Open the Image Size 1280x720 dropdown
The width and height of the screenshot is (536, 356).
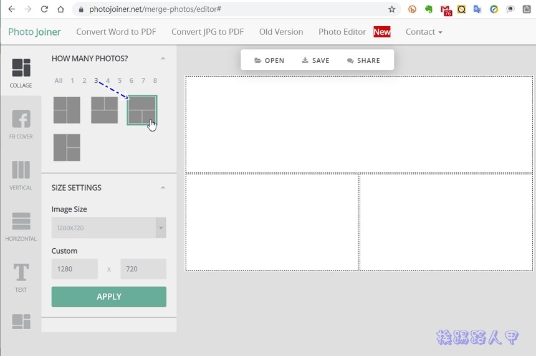(x=108, y=228)
